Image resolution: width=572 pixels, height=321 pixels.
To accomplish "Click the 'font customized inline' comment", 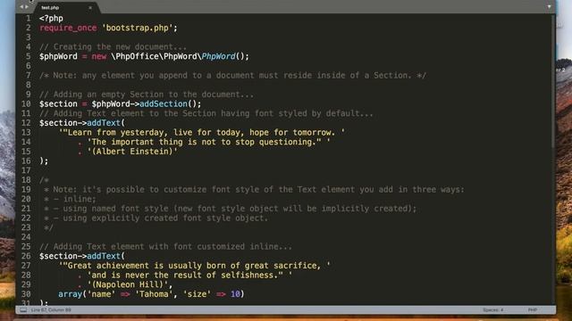I will [165, 246].
